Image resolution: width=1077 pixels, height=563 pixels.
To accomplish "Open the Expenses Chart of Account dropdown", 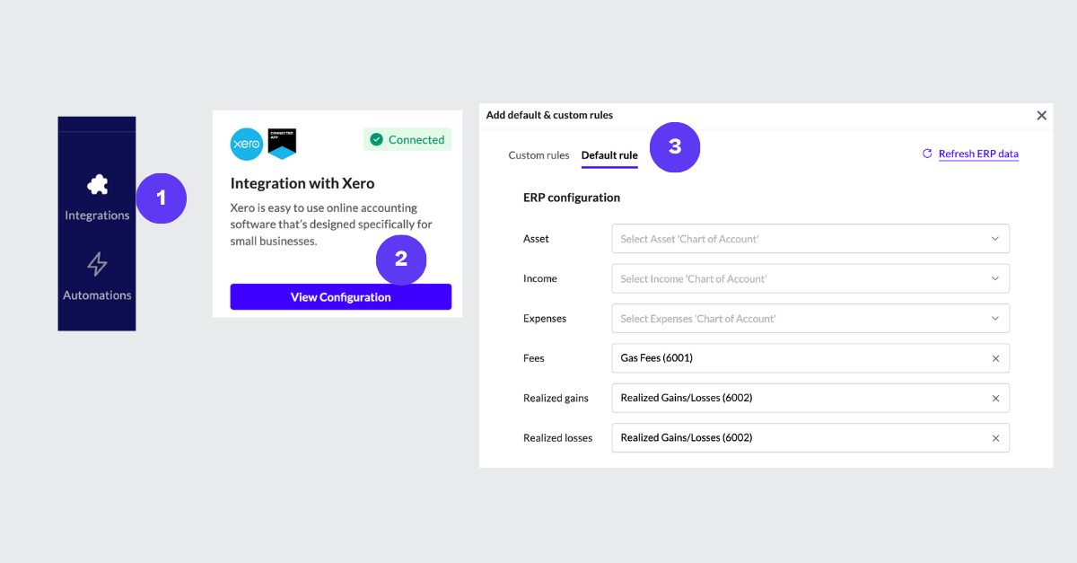I will tap(810, 318).
